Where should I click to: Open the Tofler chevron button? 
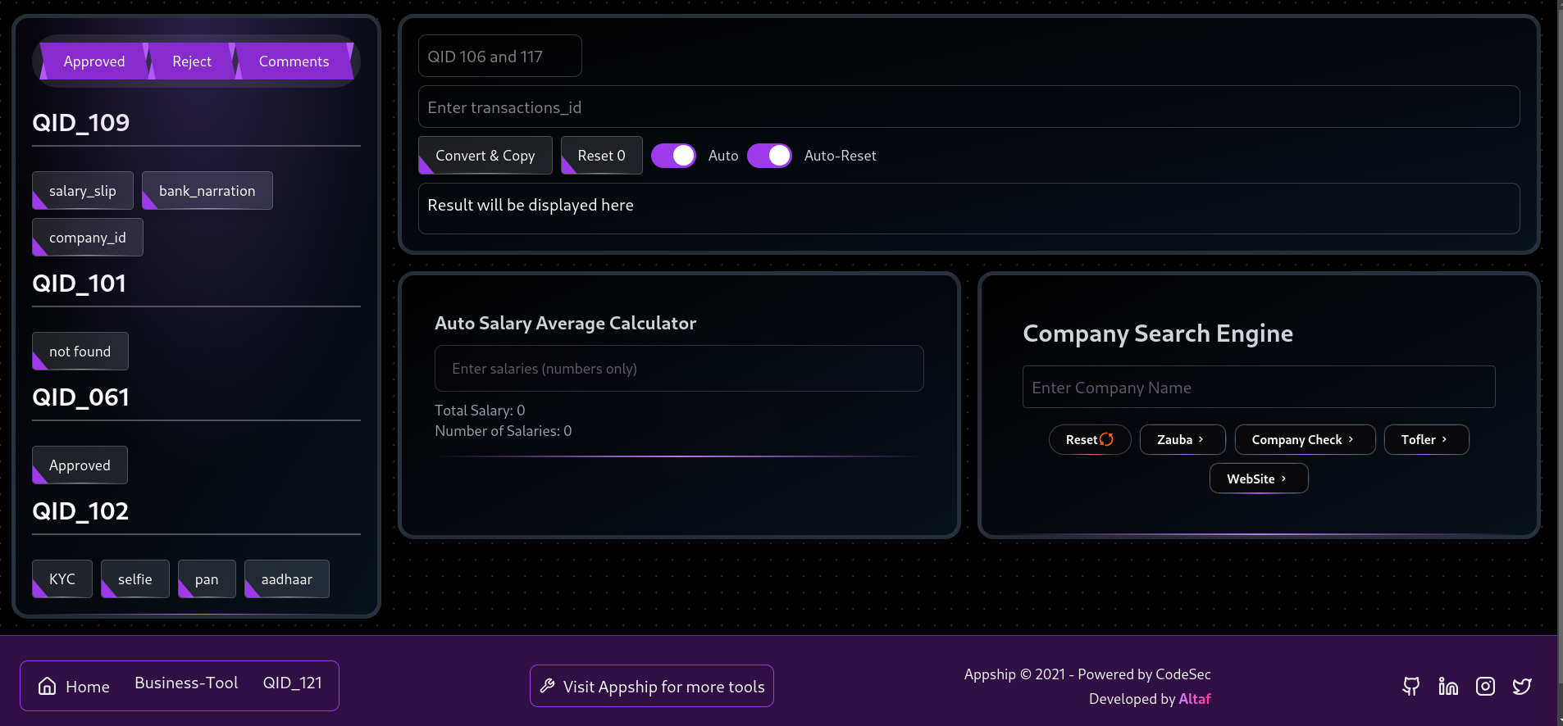pyautogui.click(x=1425, y=440)
